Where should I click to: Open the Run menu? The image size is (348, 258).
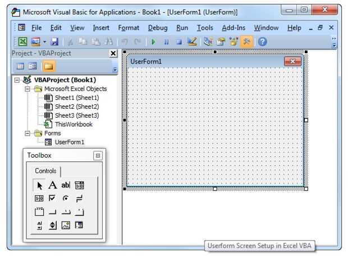182,27
